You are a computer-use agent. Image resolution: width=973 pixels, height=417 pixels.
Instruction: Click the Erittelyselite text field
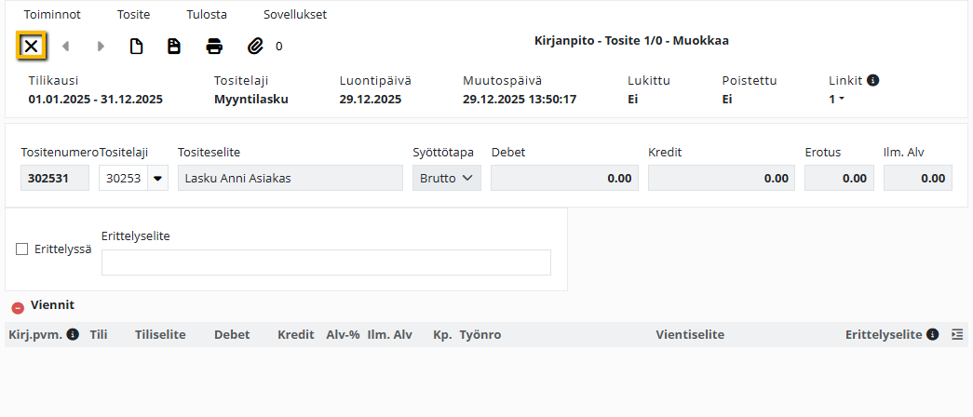[x=326, y=262]
